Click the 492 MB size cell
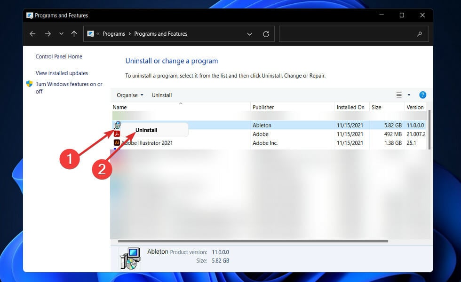 tap(393, 134)
